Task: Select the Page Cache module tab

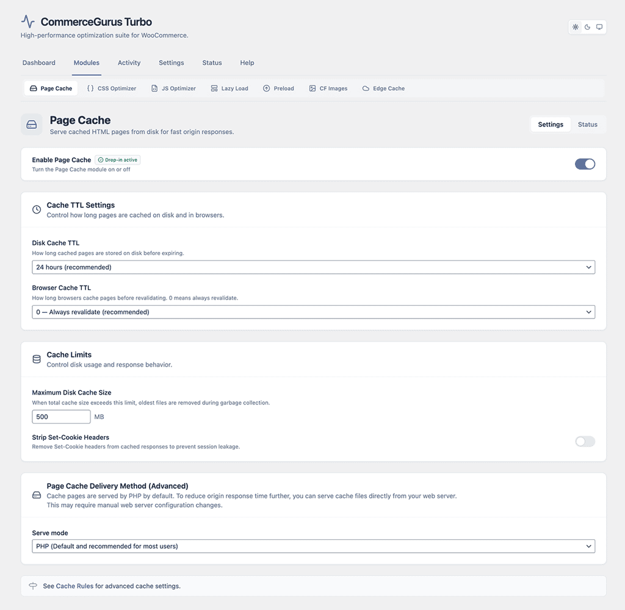Action: (x=51, y=88)
